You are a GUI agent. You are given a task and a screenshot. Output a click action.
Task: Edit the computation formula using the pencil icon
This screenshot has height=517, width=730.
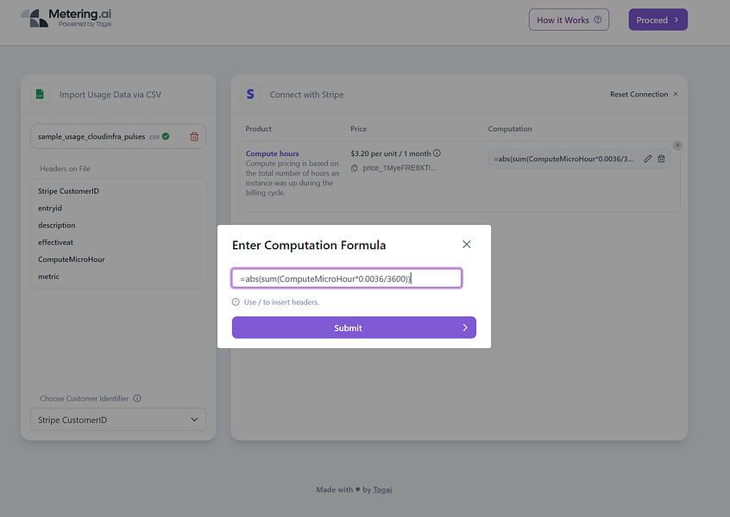[647, 159]
